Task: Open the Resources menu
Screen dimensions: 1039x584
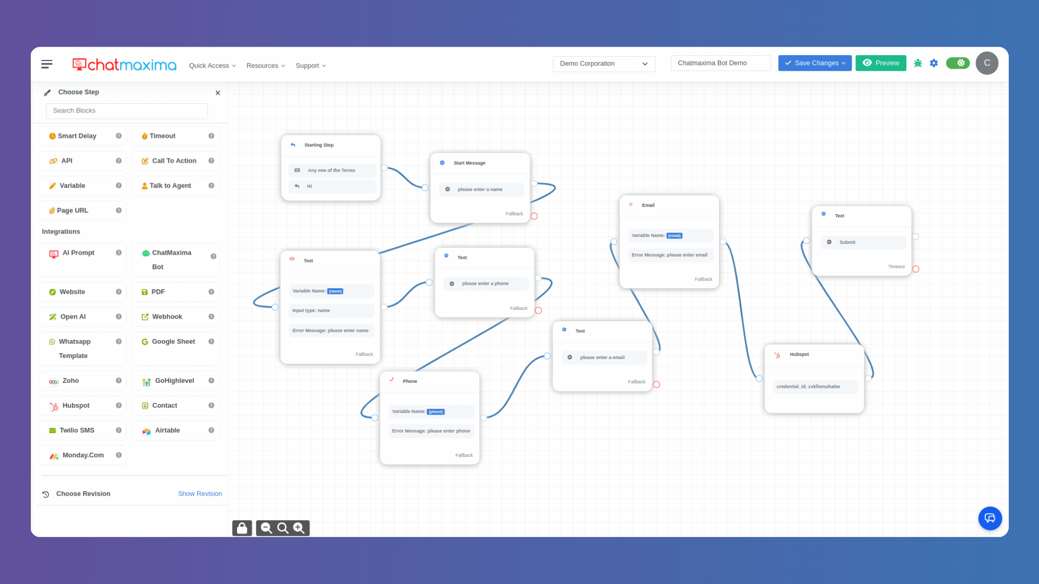Action: tap(265, 65)
